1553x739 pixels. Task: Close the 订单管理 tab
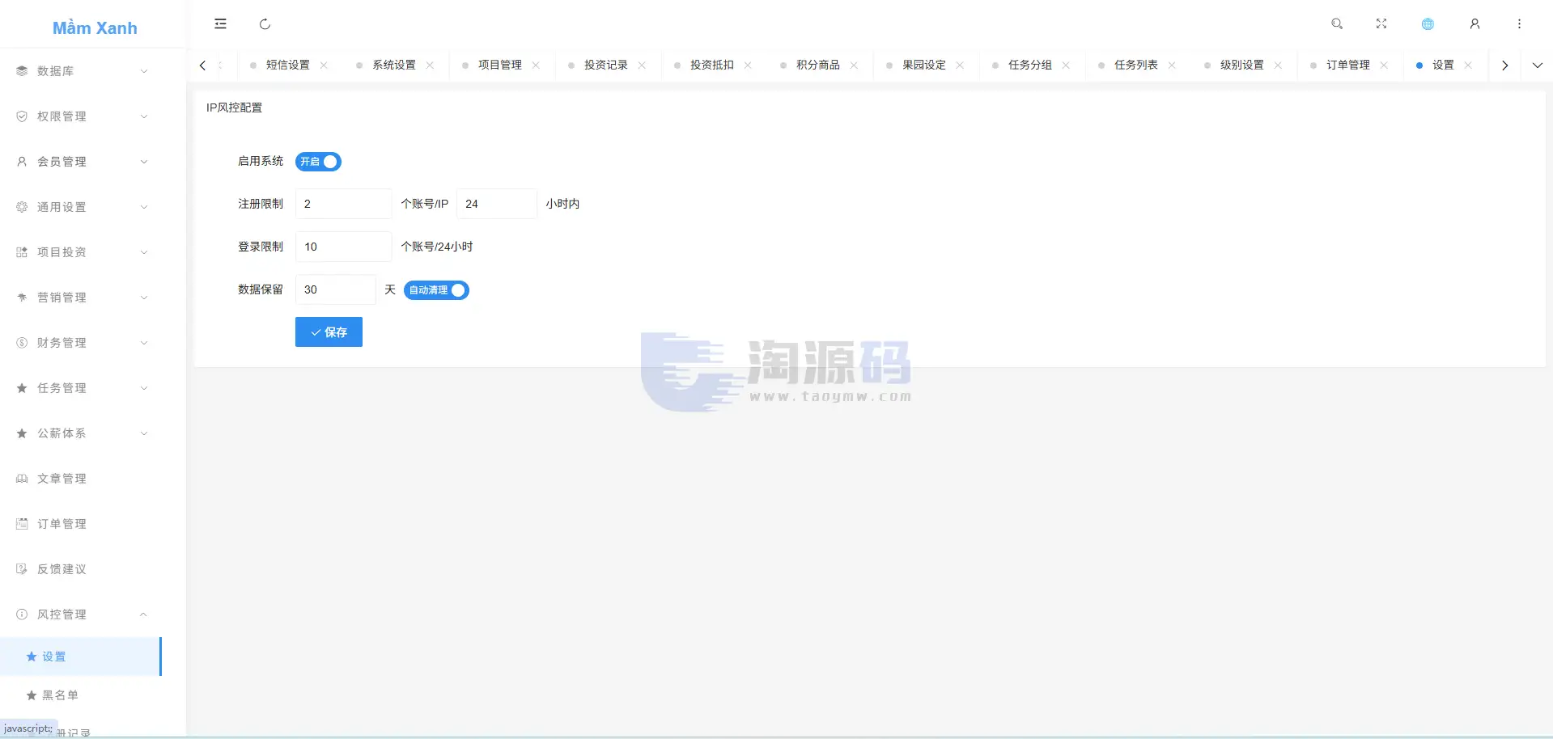click(1384, 65)
